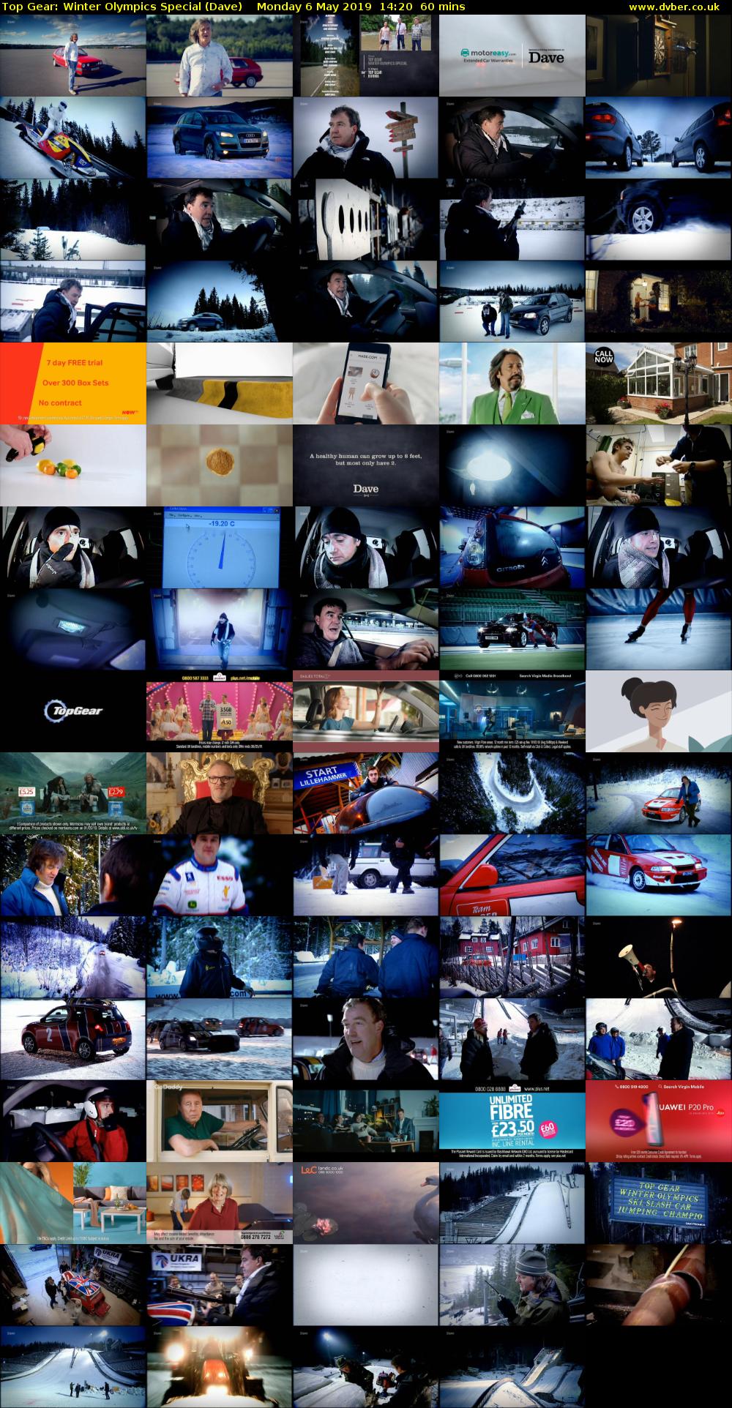
Task: Select the Audi SUV in snow thumbnail
Action: pyautogui.click(x=219, y=138)
